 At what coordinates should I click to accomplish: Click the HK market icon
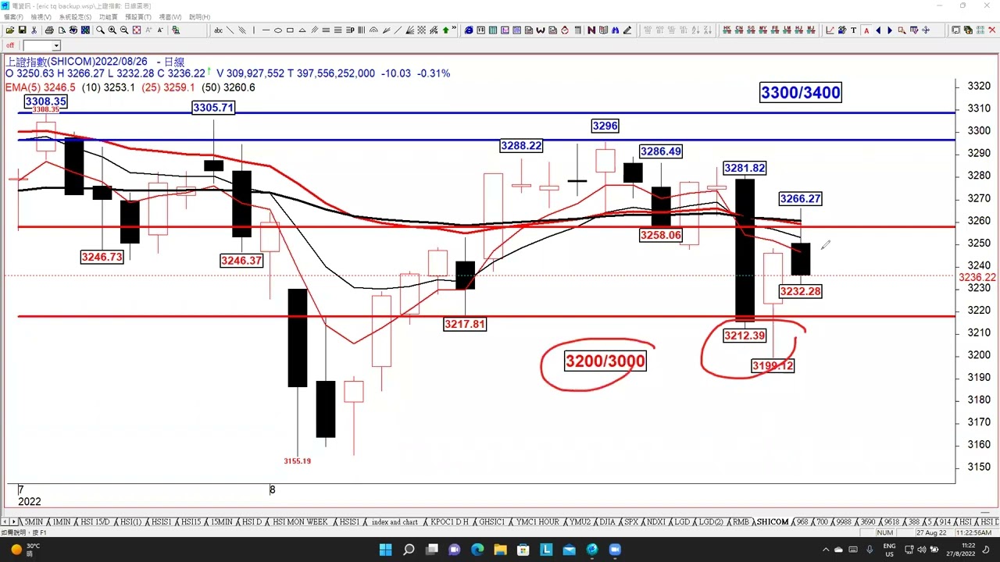tap(727, 30)
